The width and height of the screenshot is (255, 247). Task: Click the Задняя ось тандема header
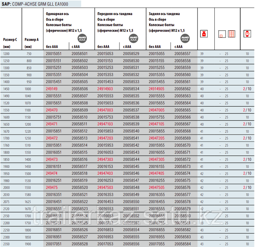point(164,14)
